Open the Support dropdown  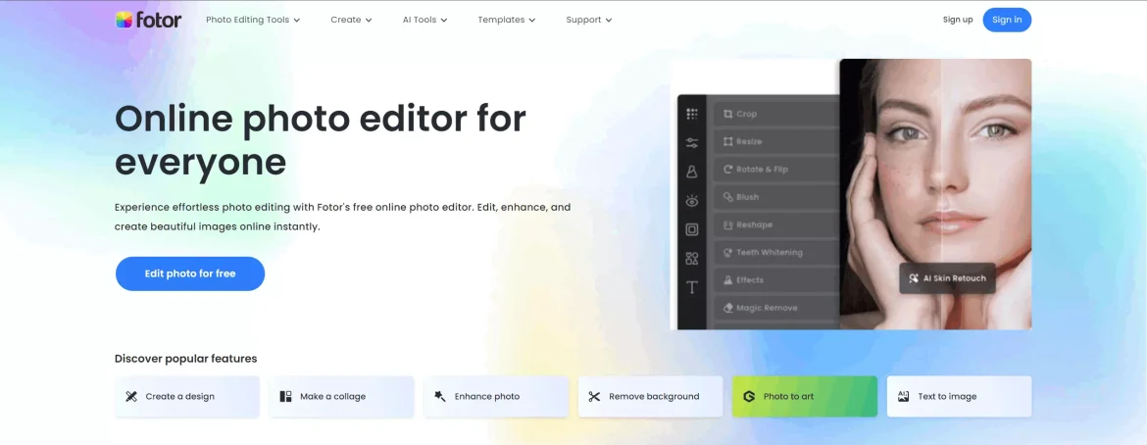[x=589, y=20]
